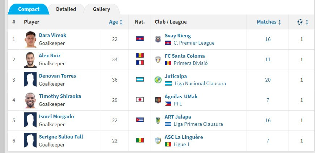315x153 pixels.
Task: Click the ASC La Linguère club crest
Action: (x=158, y=141)
